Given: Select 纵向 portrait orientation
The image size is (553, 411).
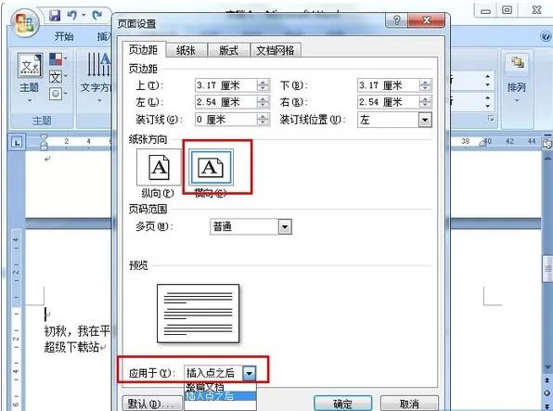Looking at the screenshot, I should 159,167.
